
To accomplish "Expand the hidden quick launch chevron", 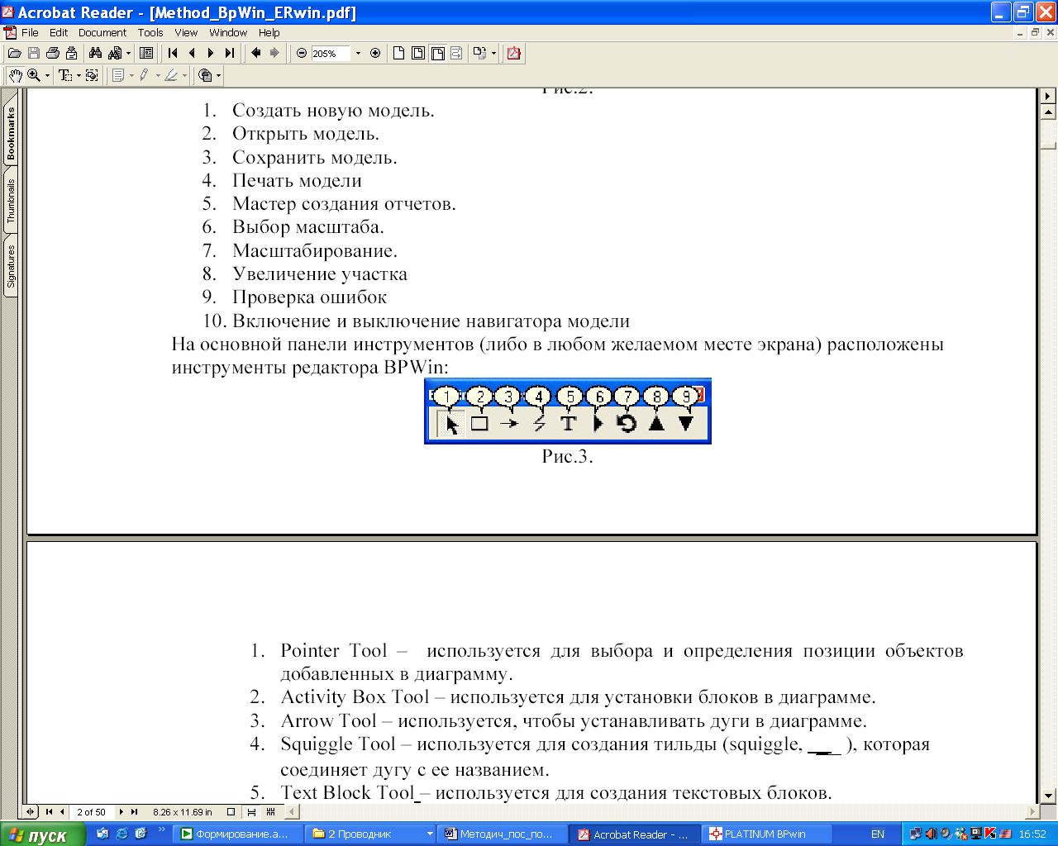I will pos(161,831).
